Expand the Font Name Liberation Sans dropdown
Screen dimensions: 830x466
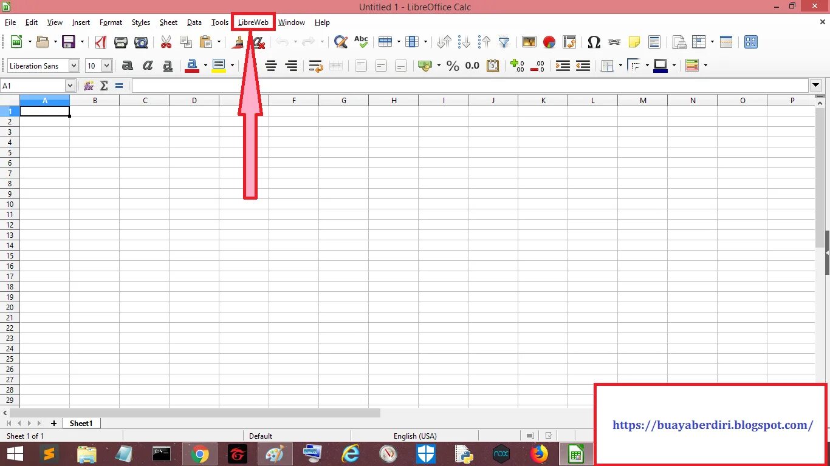click(x=74, y=66)
